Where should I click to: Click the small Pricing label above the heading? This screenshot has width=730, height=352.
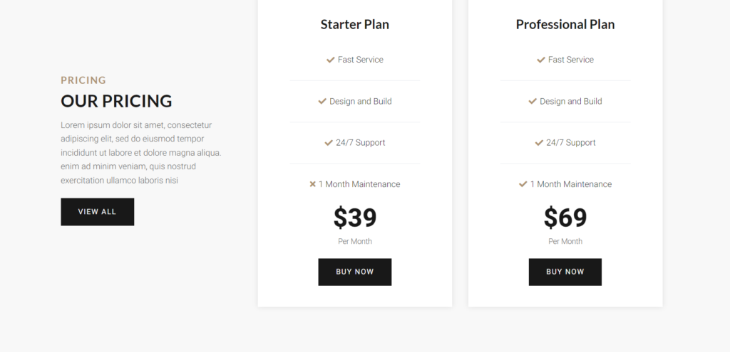(83, 80)
